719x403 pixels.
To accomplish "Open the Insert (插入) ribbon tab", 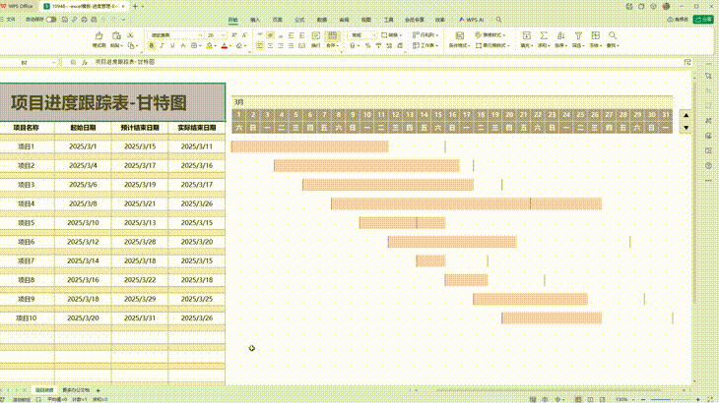I will (255, 19).
